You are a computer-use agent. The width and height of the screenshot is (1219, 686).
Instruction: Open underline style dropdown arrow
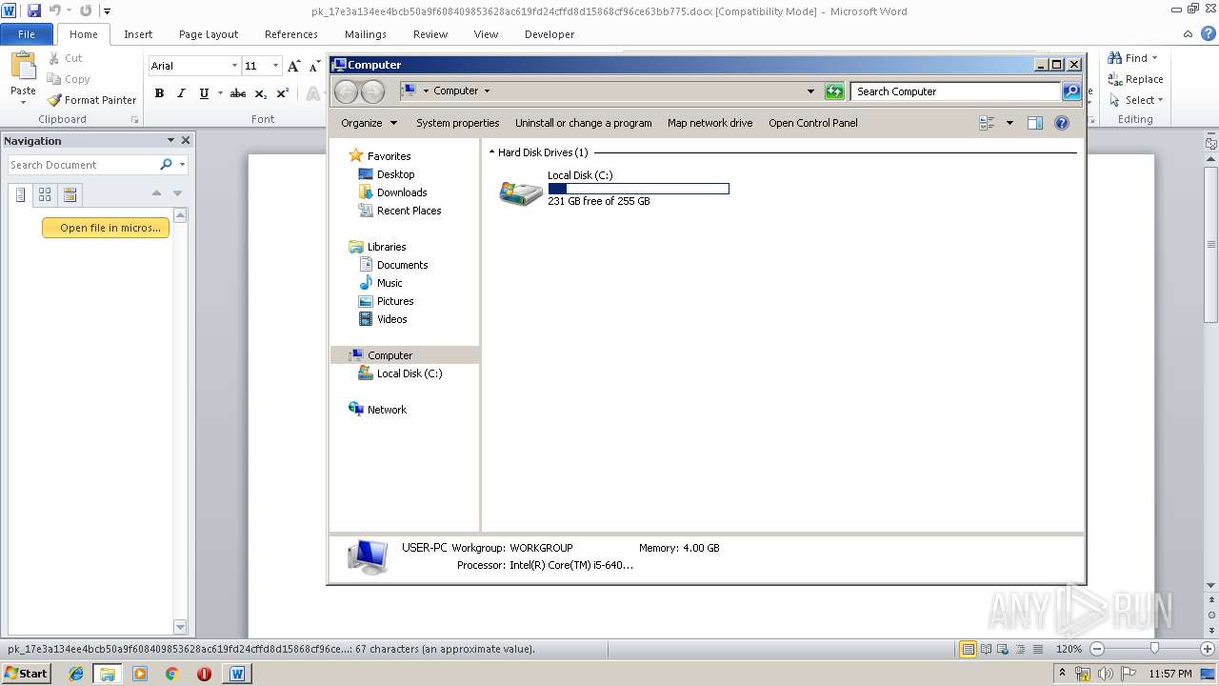[x=220, y=93]
